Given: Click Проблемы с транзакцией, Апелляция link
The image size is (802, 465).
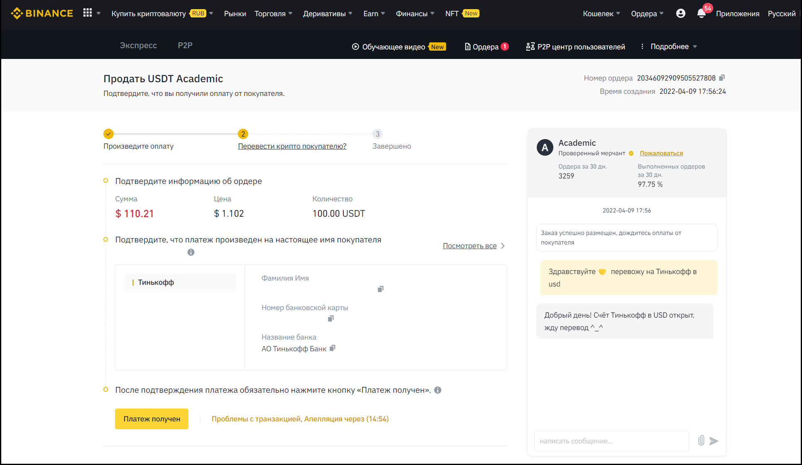Looking at the screenshot, I should click(x=300, y=419).
